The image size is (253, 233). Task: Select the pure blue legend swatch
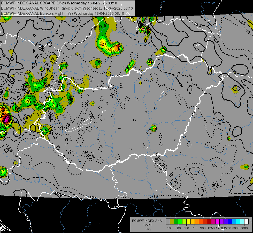point(230,222)
